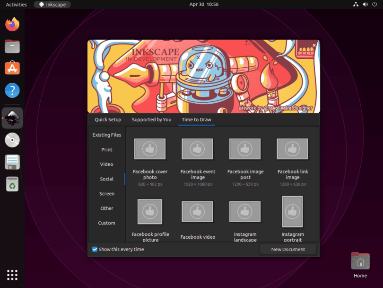The image size is (383, 288).
Task: Select the Facebook cover photo template
Action: [150, 149]
